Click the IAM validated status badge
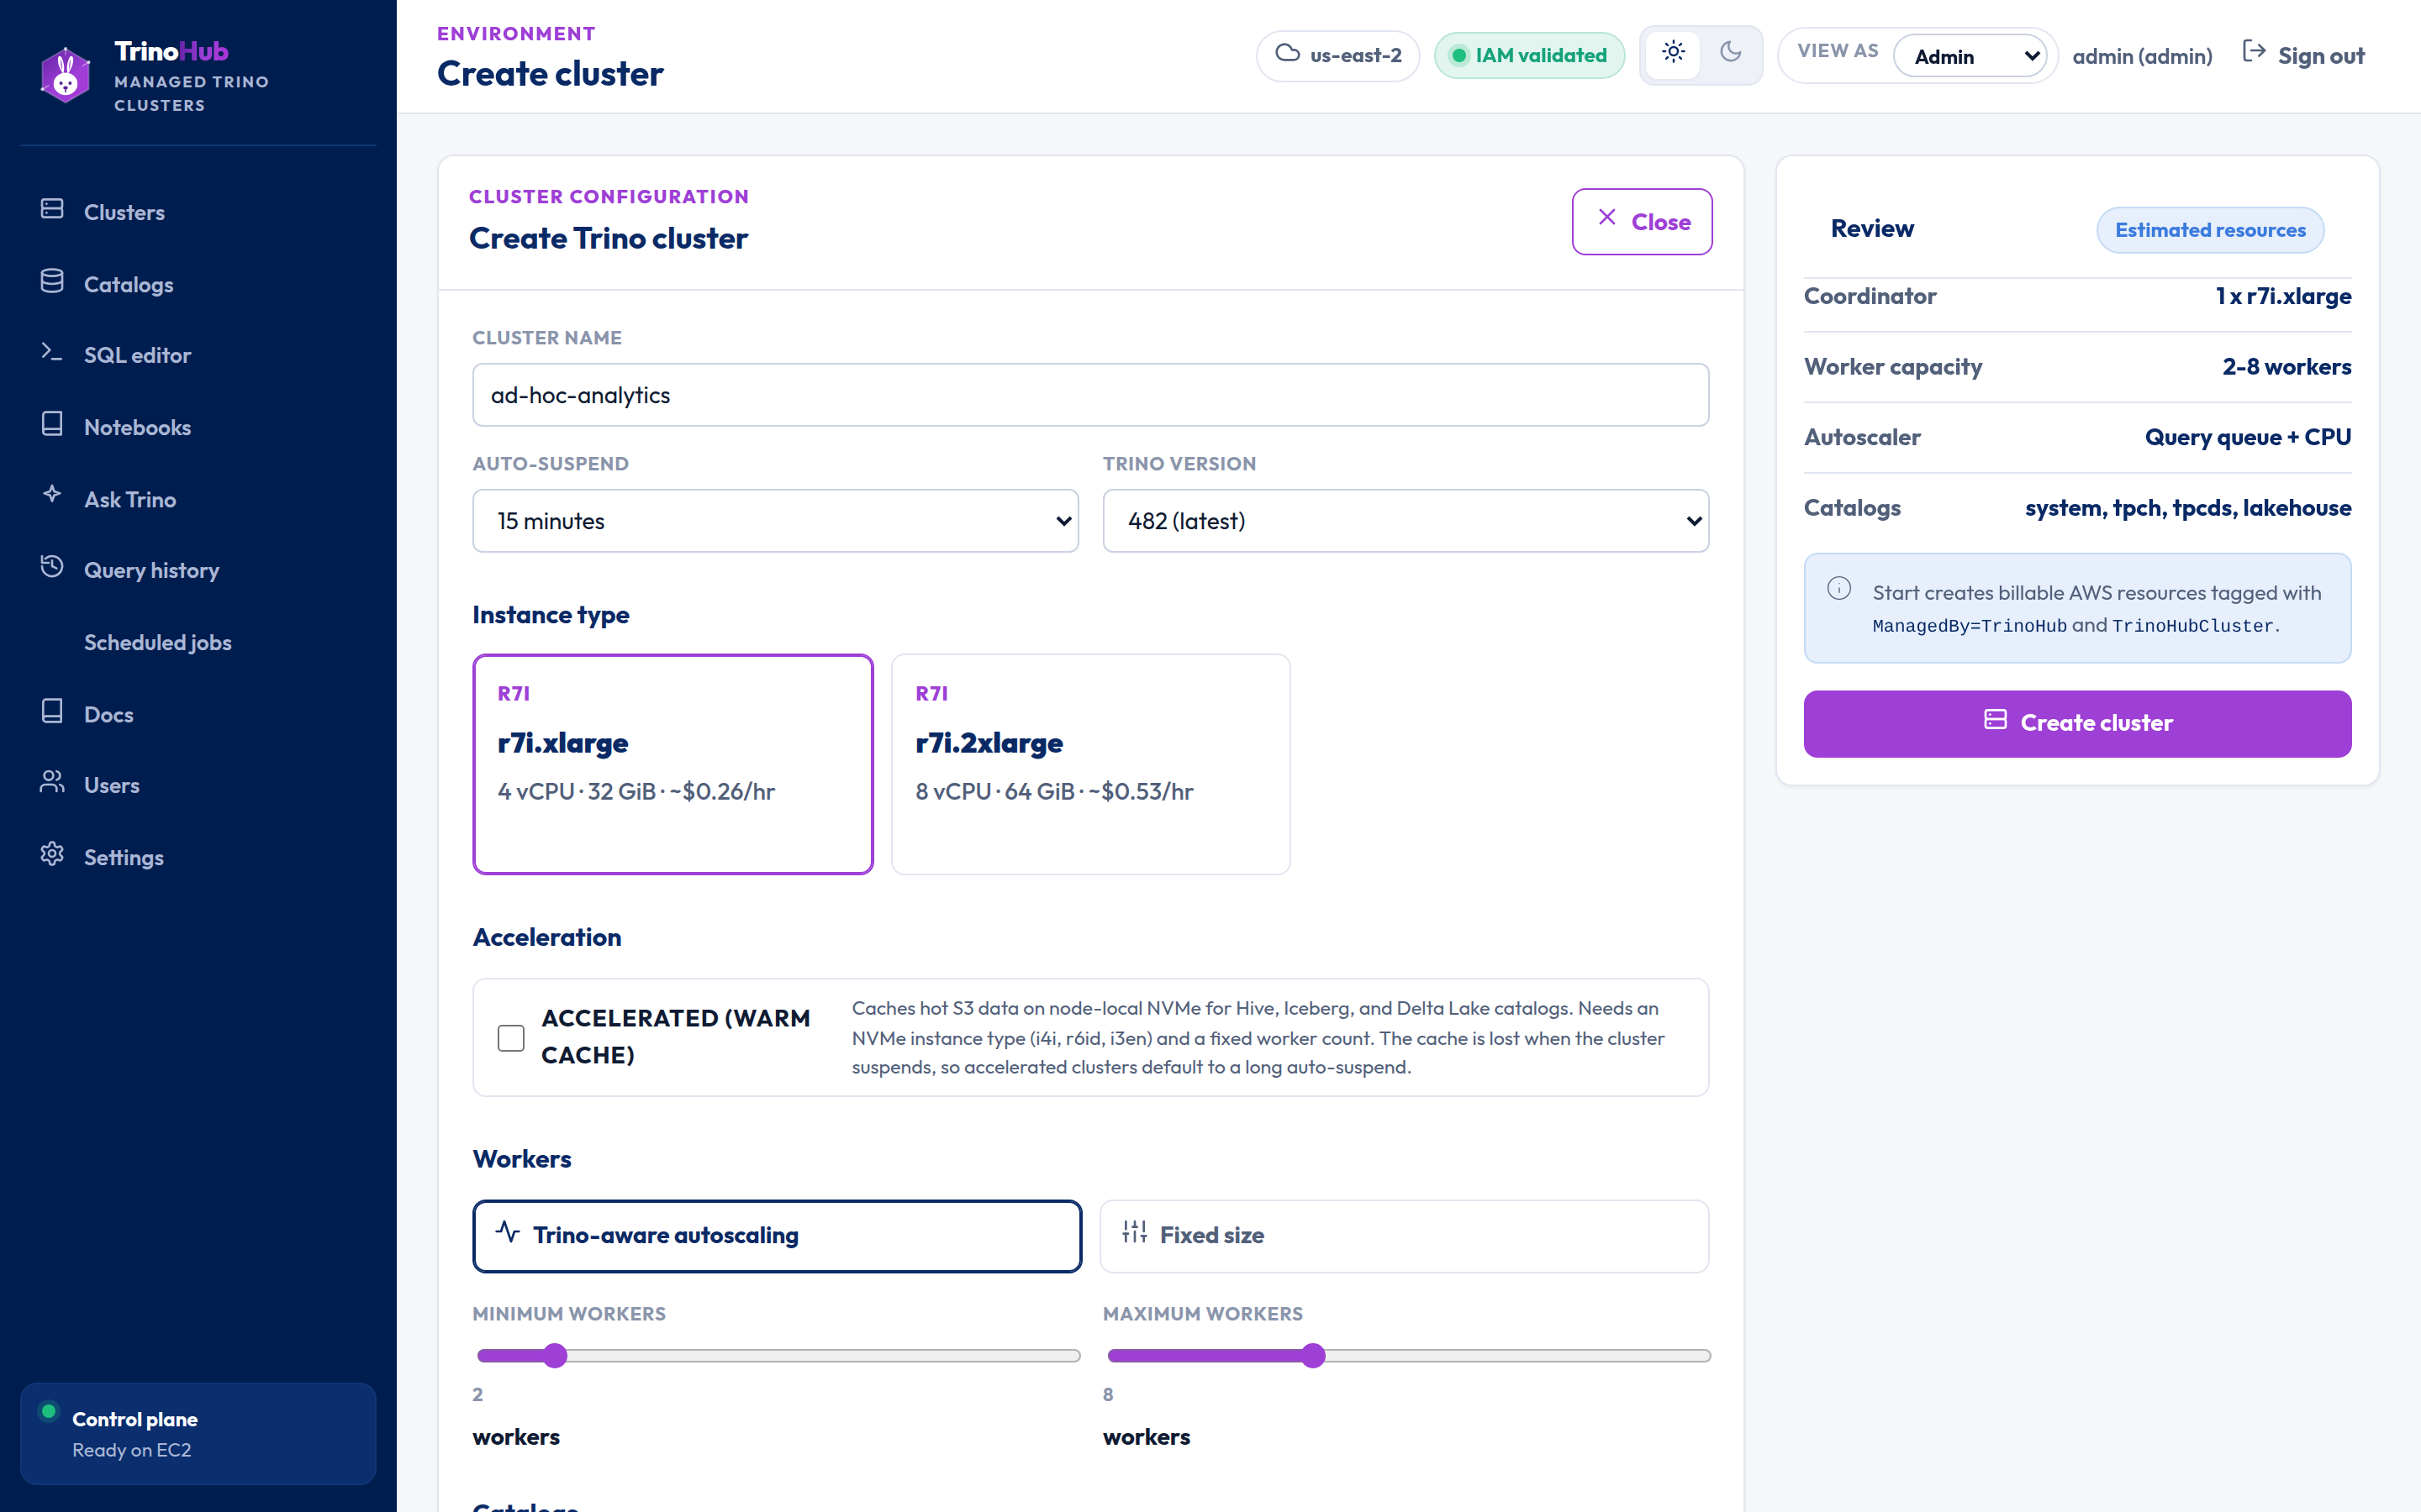Image resolution: width=2421 pixels, height=1512 pixels. click(x=1530, y=55)
